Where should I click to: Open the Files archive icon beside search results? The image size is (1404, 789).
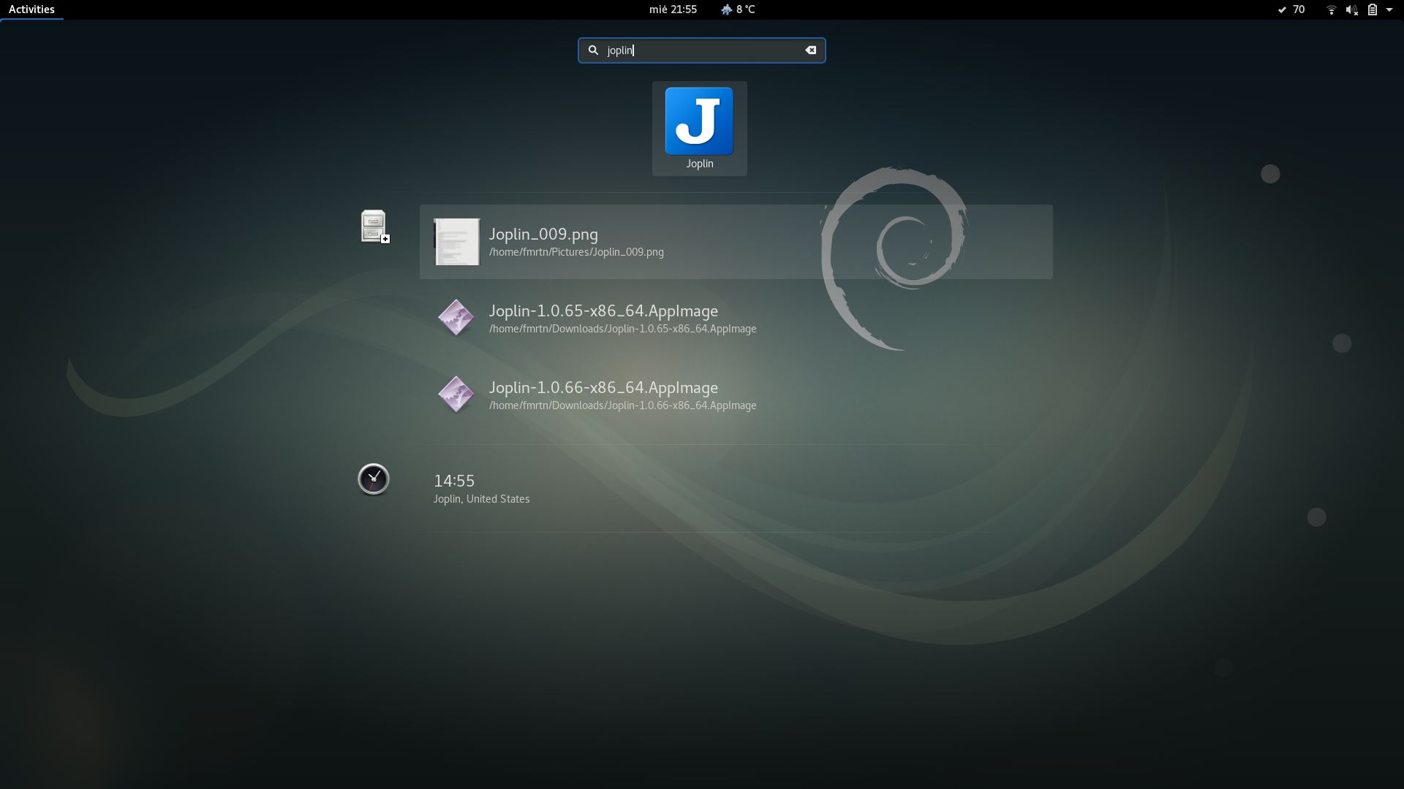click(x=373, y=226)
